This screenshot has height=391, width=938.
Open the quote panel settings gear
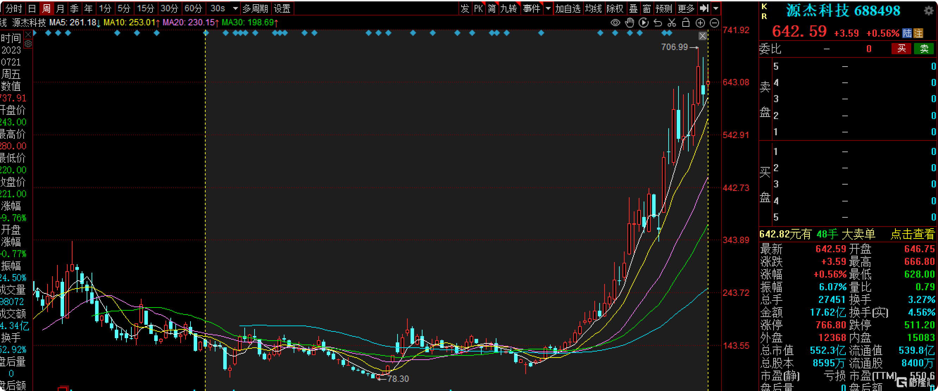click(929, 11)
